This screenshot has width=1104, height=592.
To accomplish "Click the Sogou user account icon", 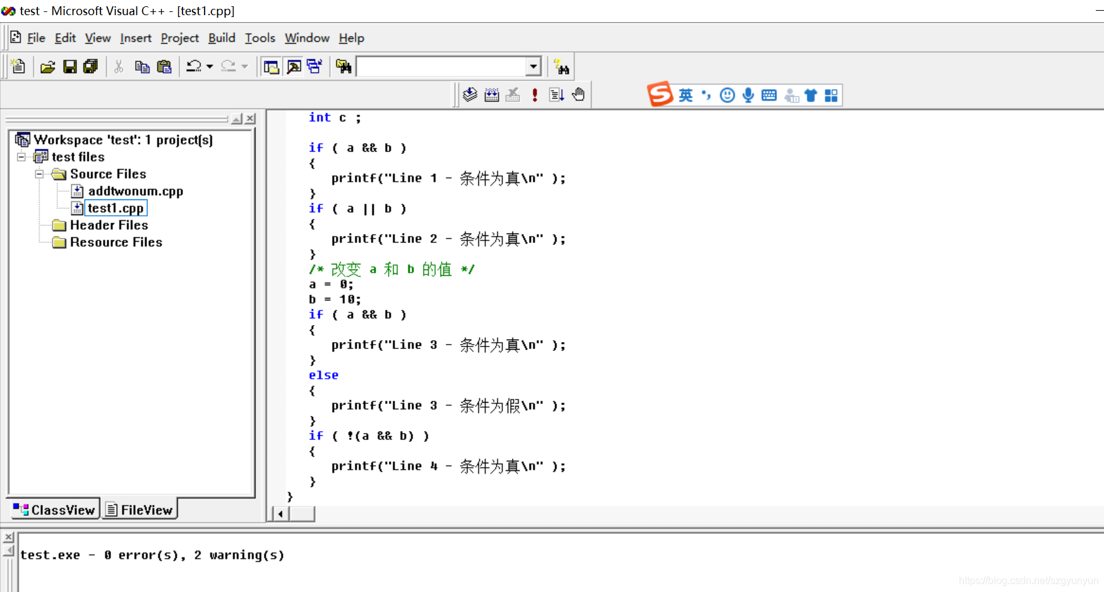I will (791, 95).
